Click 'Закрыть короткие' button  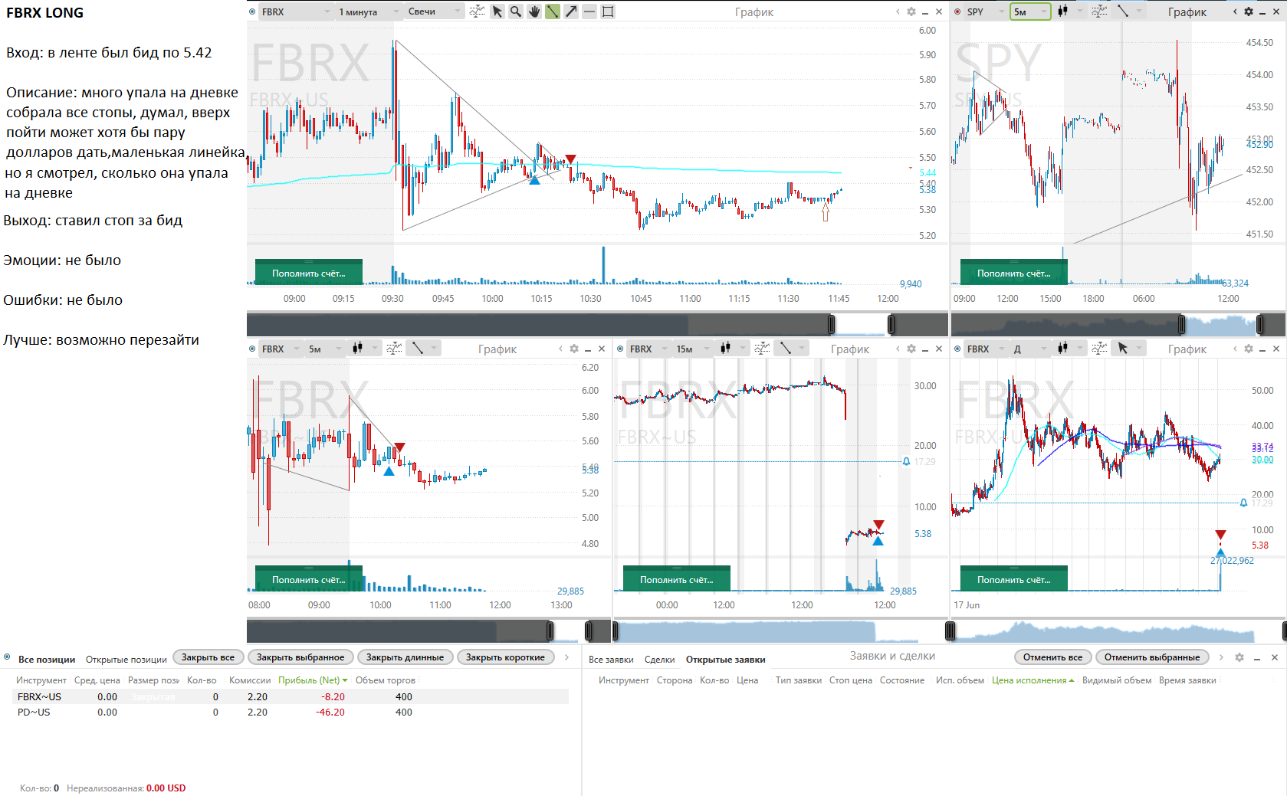click(x=505, y=657)
